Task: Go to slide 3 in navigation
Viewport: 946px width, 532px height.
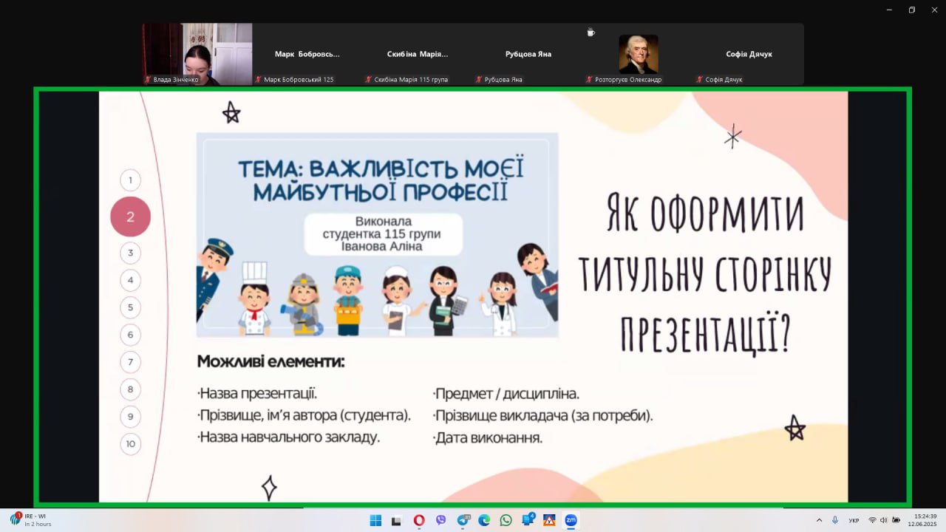Action: 130,253
